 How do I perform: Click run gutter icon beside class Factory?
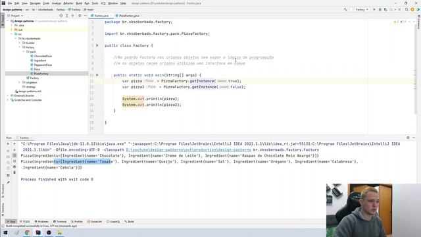click(x=97, y=45)
